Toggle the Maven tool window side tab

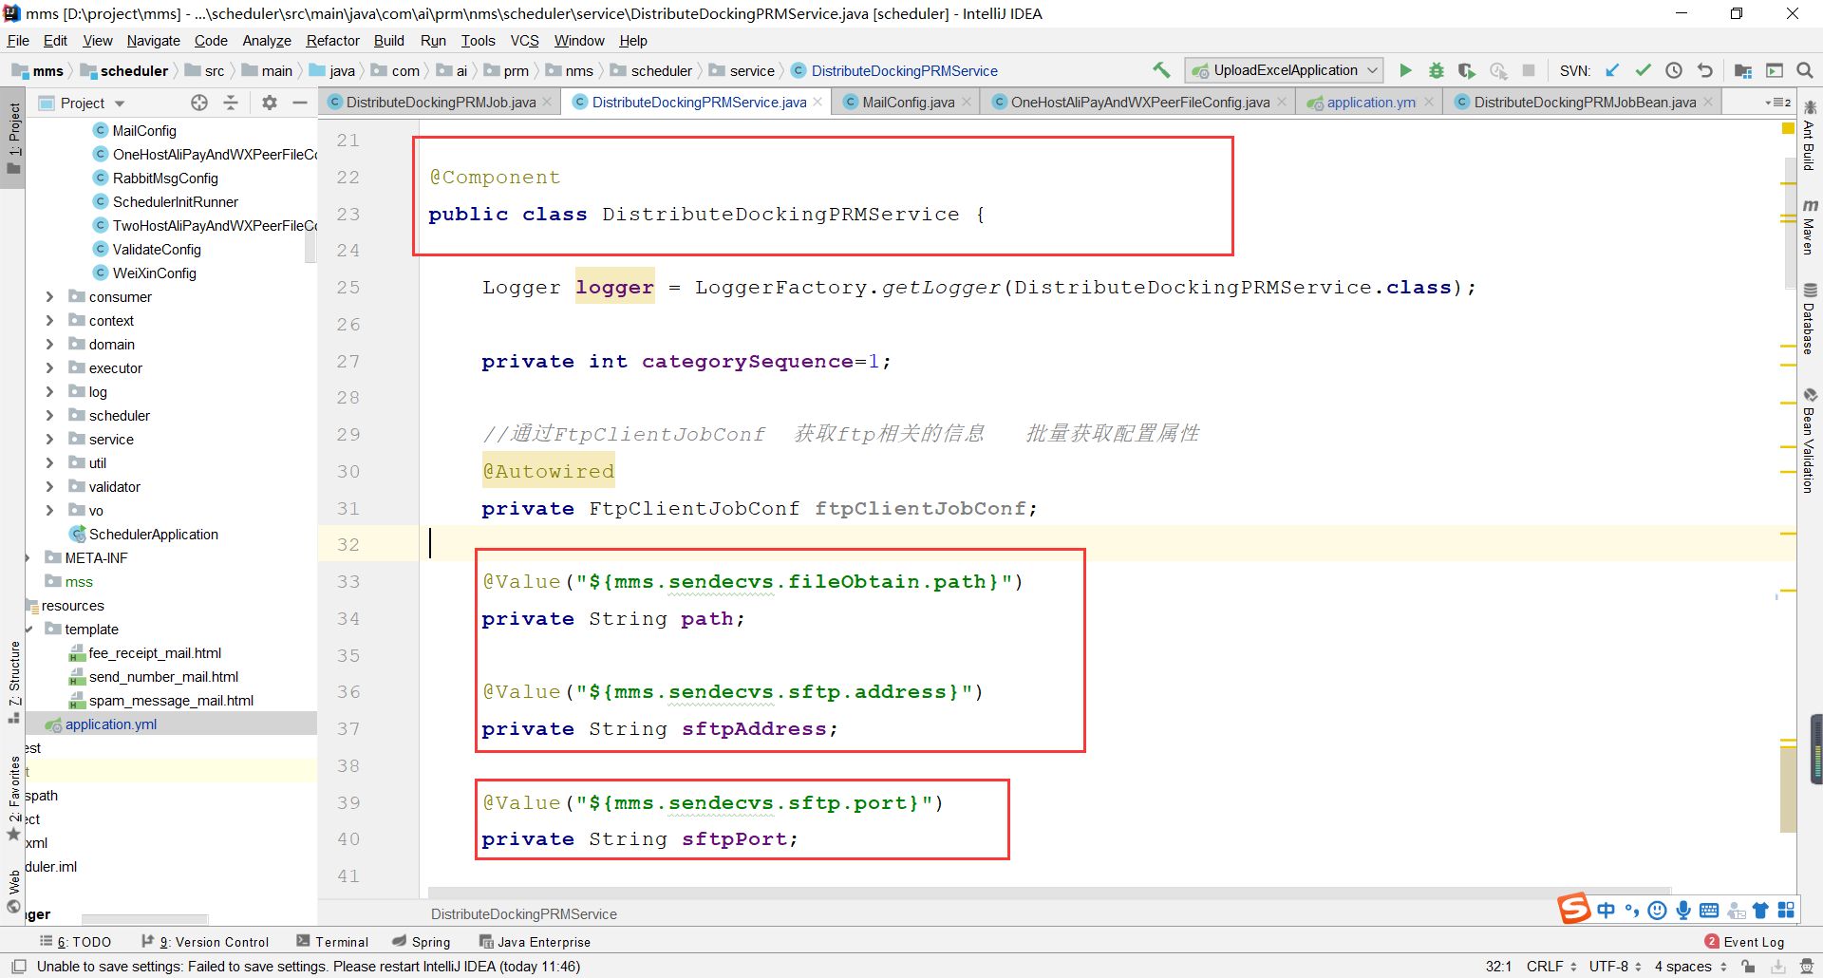[x=1810, y=227]
